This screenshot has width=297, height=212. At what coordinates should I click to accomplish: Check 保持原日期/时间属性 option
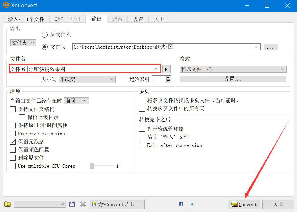click(x=13, y=125)
